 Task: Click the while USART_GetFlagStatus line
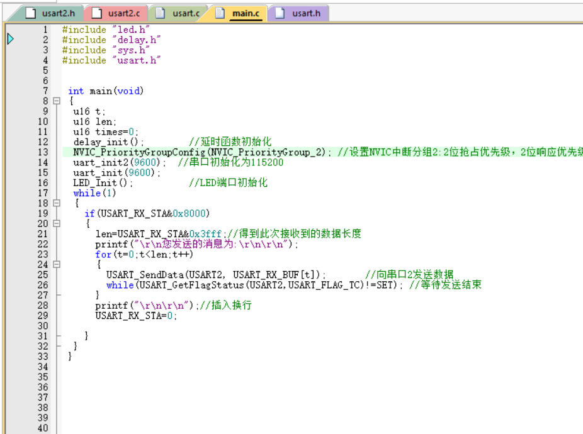tap(254, 285)
